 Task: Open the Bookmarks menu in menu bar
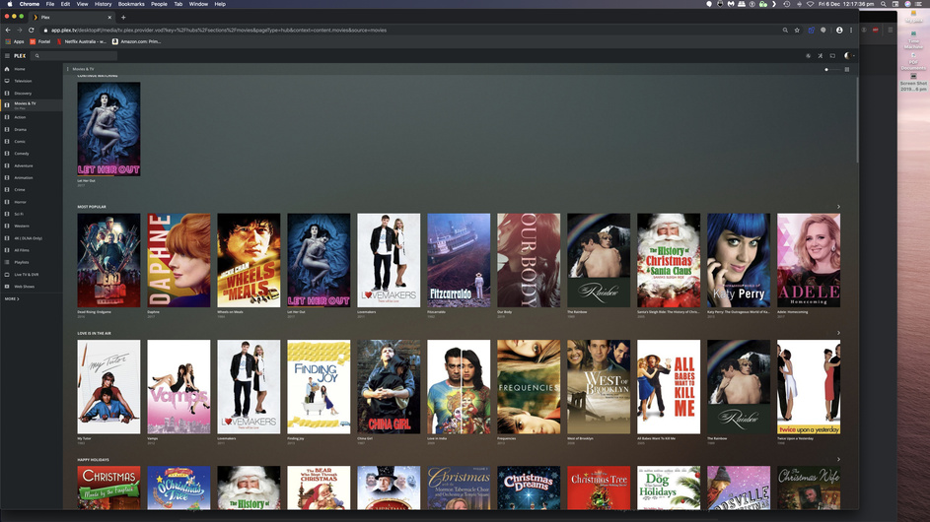tap(131, 4)
